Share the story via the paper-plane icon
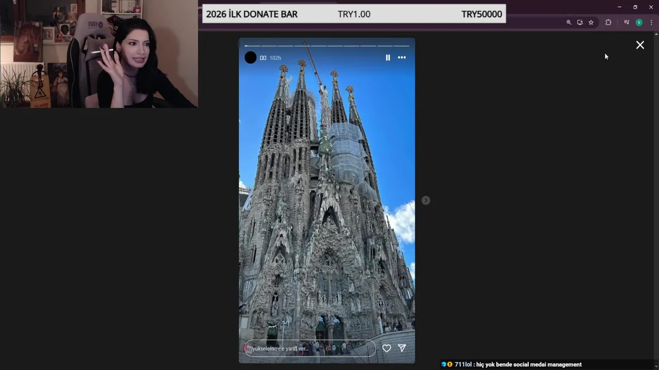 pos(402,348)
